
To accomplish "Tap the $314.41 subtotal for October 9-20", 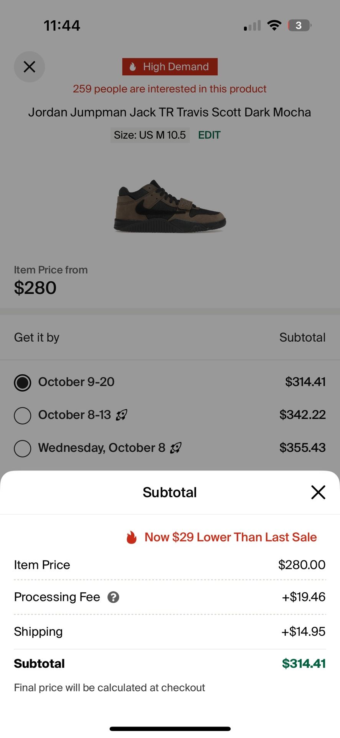I will 305,382.
